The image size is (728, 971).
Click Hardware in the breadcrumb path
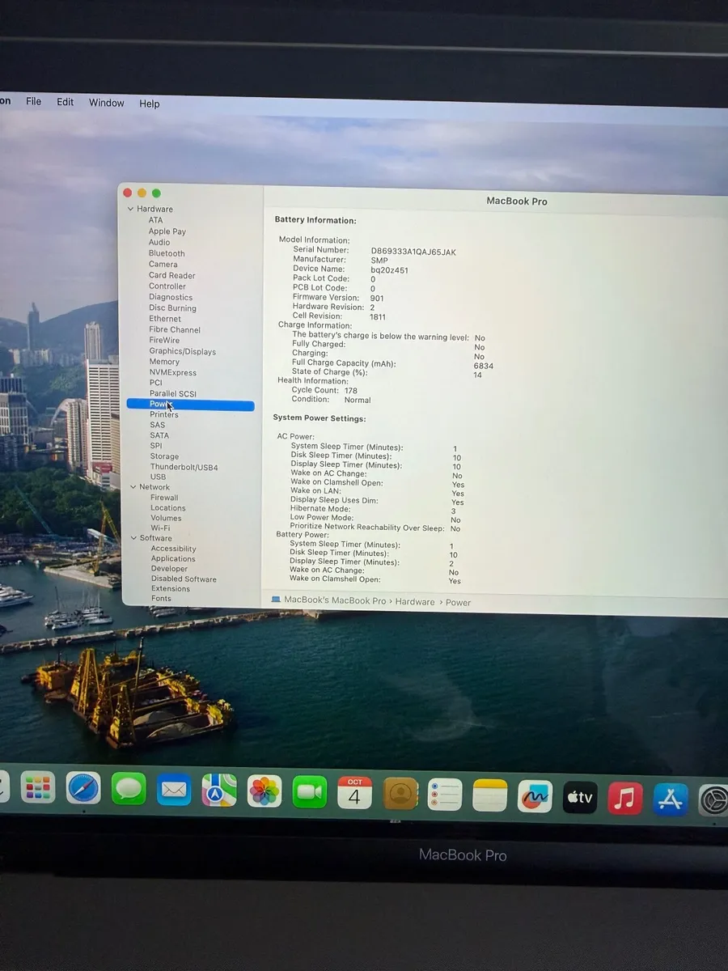point(415,602)
